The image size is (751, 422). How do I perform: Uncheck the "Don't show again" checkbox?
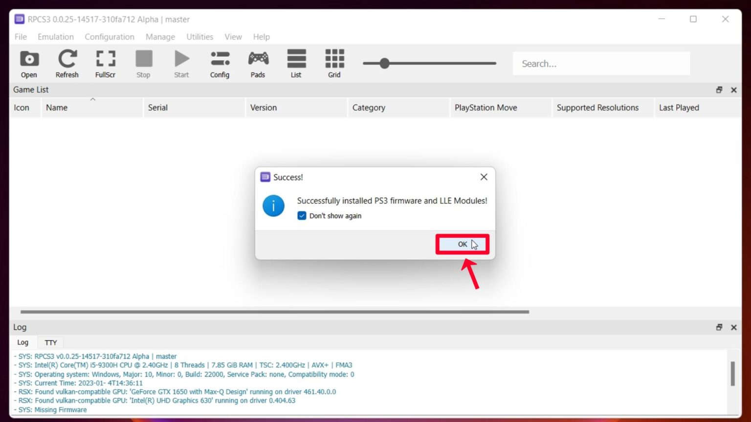click(x=302, y=216)
